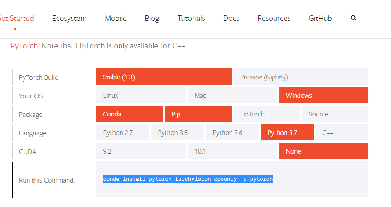Choose the Source package option
Screen dimensions: 391x207
point(335,114)
